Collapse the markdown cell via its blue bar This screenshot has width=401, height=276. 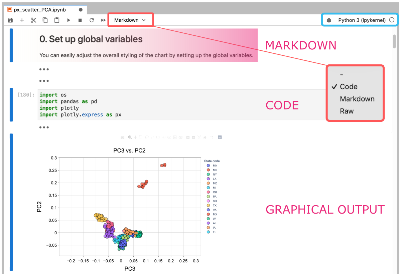point(11,45)
